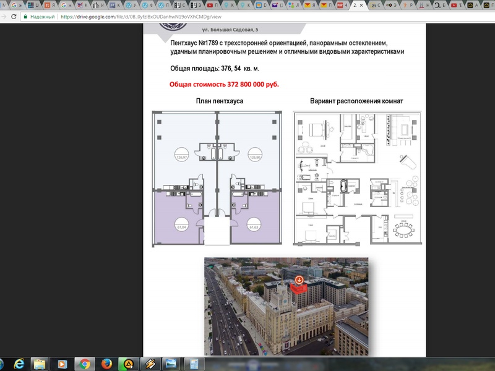Open the calculator icon in taskbar

(x=194, y=363)
